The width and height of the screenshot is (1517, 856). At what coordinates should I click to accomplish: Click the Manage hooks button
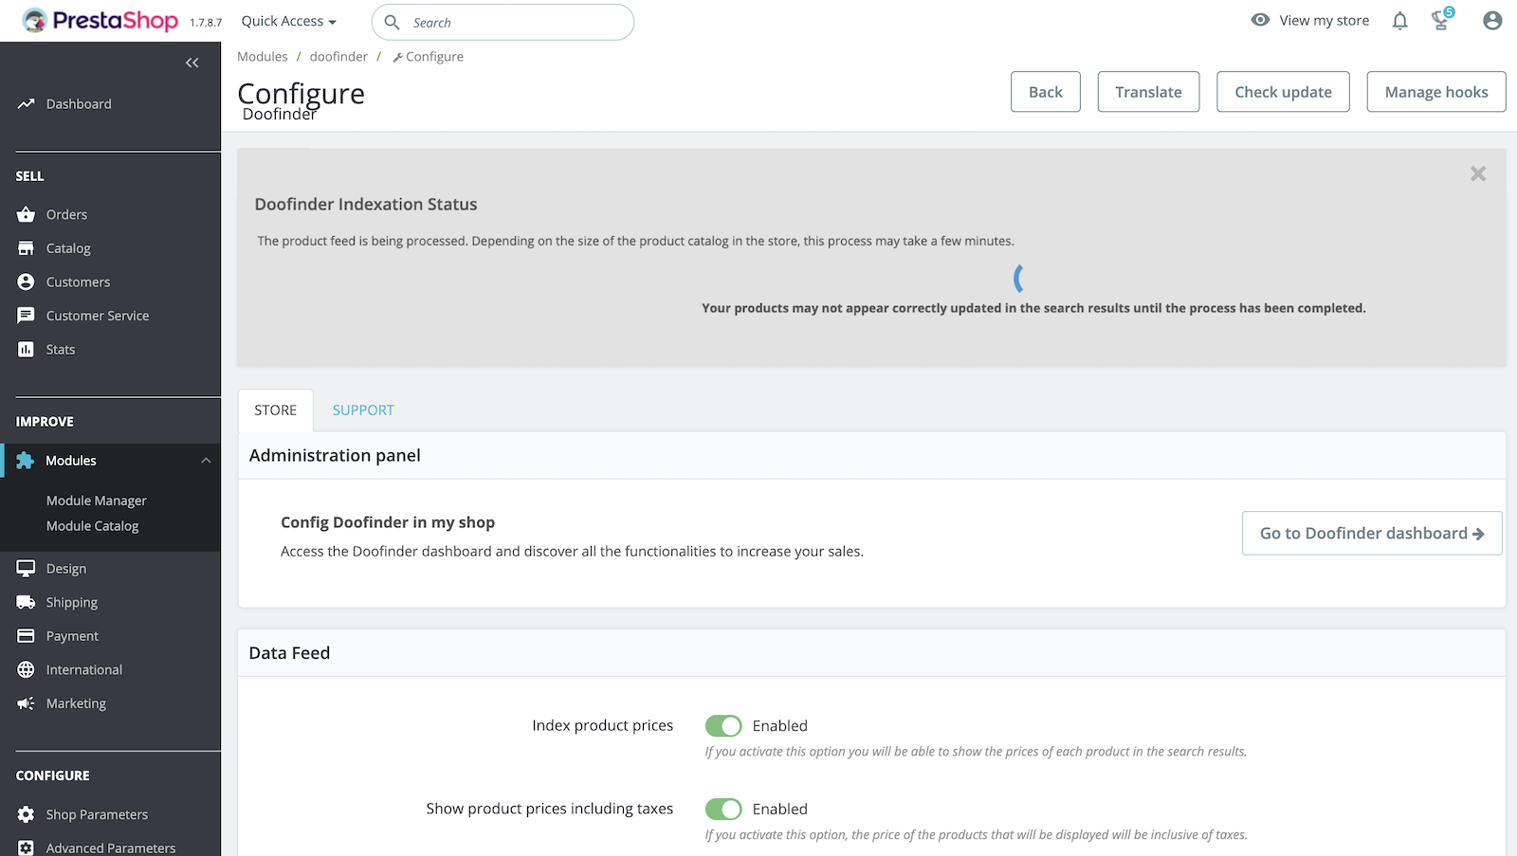click(1436, 92)
